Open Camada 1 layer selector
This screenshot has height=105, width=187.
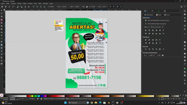(32, 99)
